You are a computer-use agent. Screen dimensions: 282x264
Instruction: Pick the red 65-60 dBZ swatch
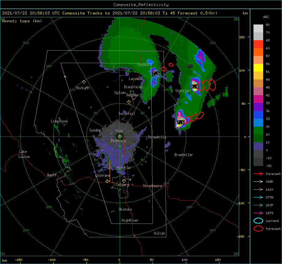(x=258, y=44)
